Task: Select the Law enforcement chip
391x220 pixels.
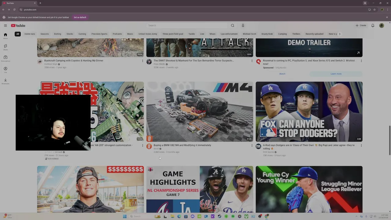Action: [x=229, y=34]
